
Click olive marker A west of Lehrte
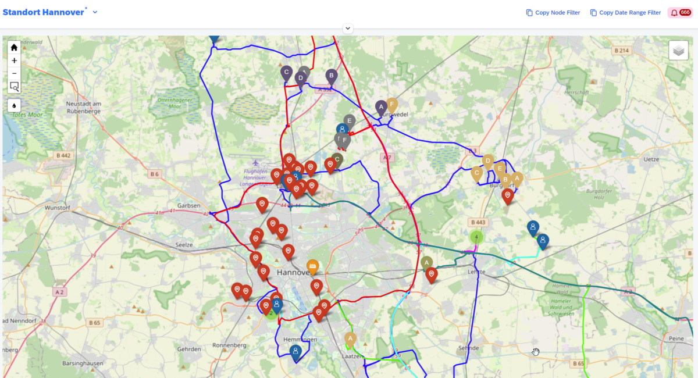coord(427,262)
